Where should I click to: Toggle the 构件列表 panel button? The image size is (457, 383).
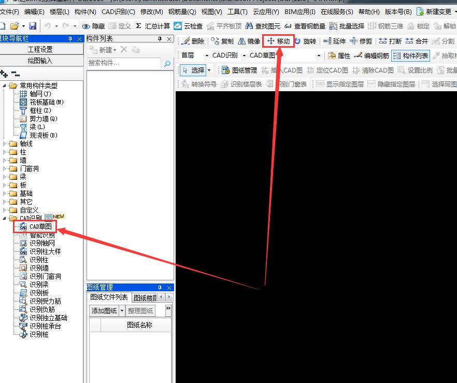(x=411, y=55)
